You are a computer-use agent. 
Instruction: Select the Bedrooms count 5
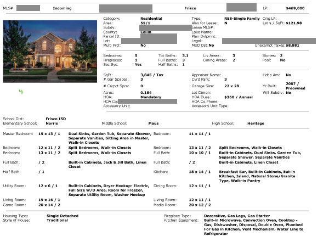tap(136, 55)
